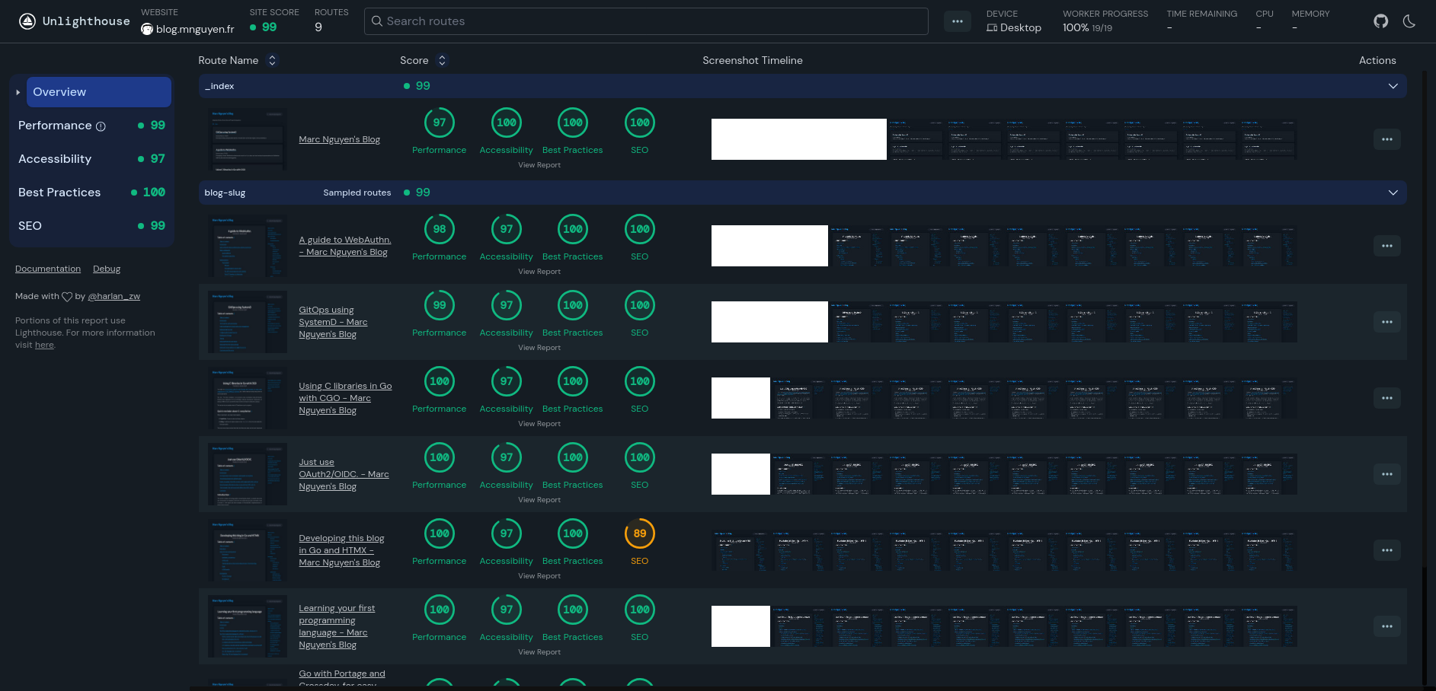Click Performance 99 gauge of GitOps row
This screenshot has height=691, width=1436.
coord(440,305)
